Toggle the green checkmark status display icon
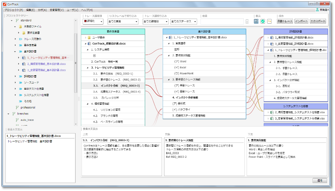 [x=263, y=21]
